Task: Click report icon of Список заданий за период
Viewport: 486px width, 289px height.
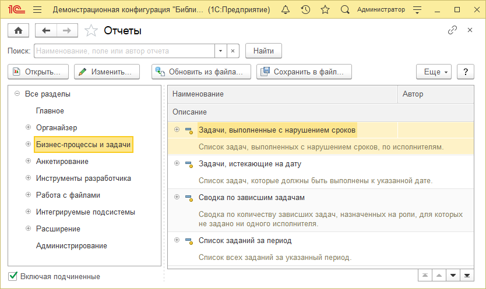Action: pyautogui.click(x=189, y=241)
